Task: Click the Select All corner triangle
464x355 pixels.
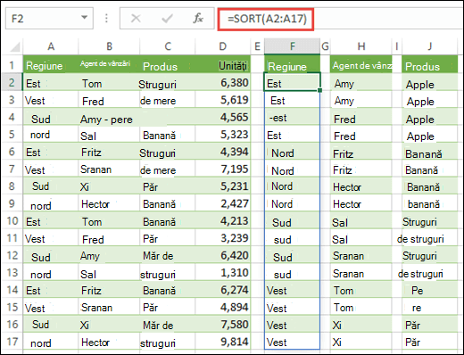Action: (14, 47)
